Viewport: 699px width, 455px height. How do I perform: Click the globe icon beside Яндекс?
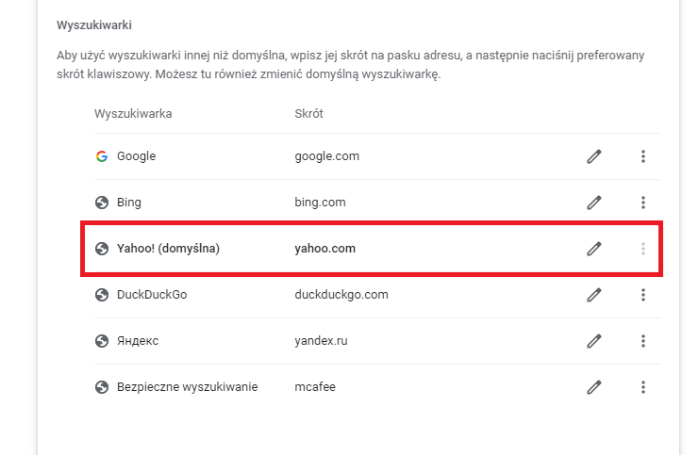click(x=102, y=341)
